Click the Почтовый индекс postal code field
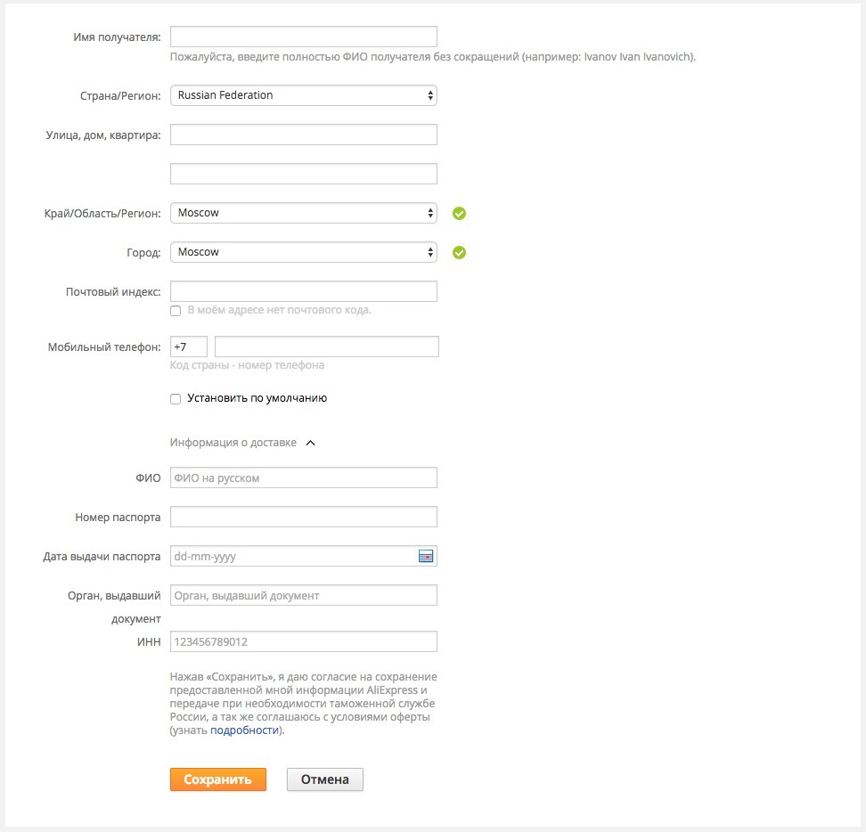Viewport: 866px width, 832px height. 303,291
